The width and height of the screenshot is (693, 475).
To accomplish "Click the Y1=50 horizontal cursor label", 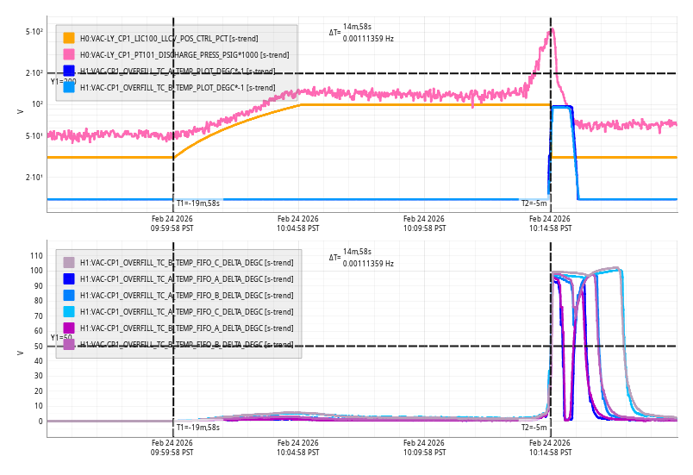I will coord(61,338).
